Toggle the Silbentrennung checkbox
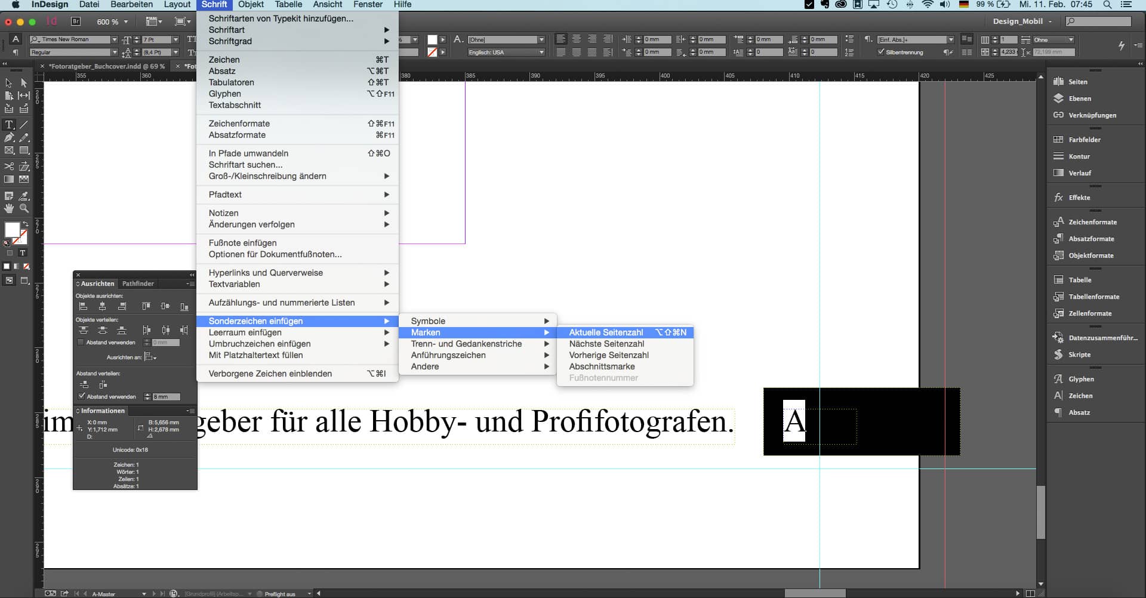The height and width of the screenshot is (598, 1146). [x=880, y=52]
